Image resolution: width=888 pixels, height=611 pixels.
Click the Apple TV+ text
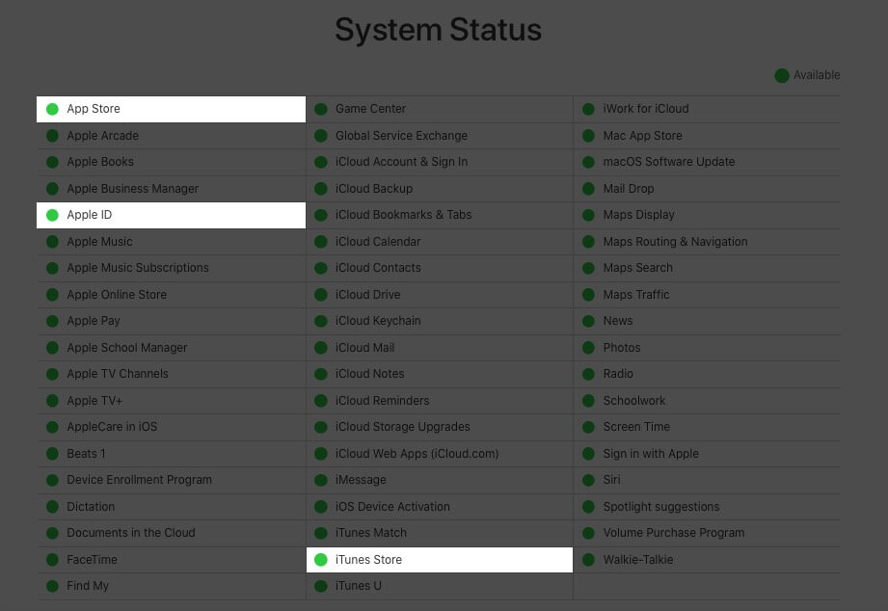pos(94,401)
